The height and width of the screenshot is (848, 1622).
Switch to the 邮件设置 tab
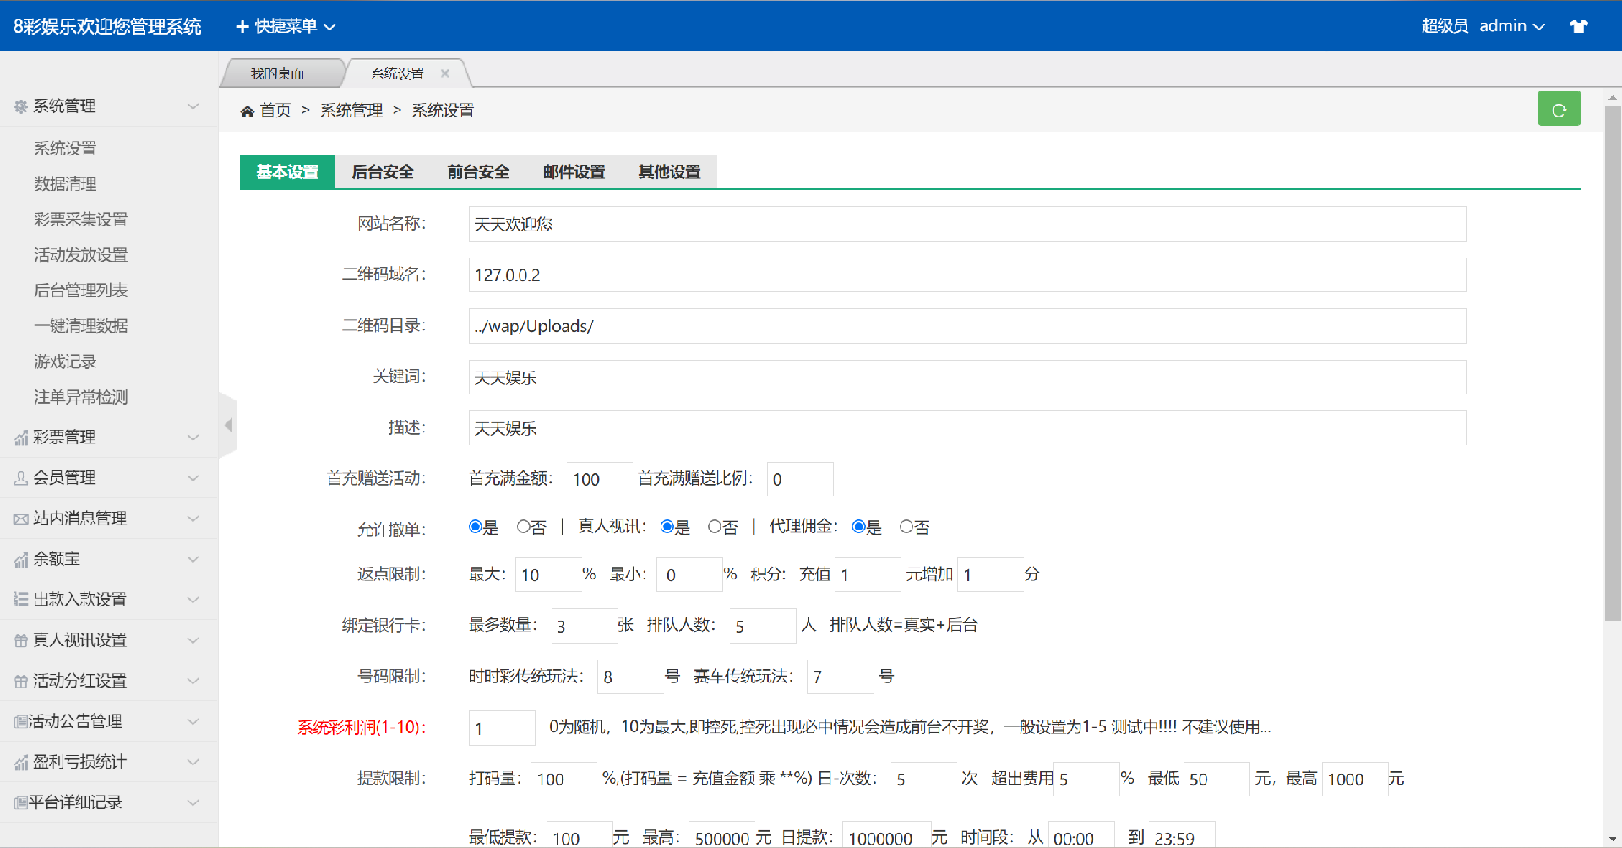[x=574, y=172]
